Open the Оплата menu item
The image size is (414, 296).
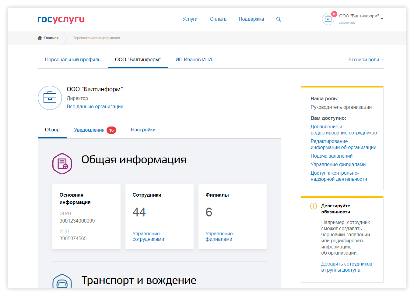coord(218,19)
